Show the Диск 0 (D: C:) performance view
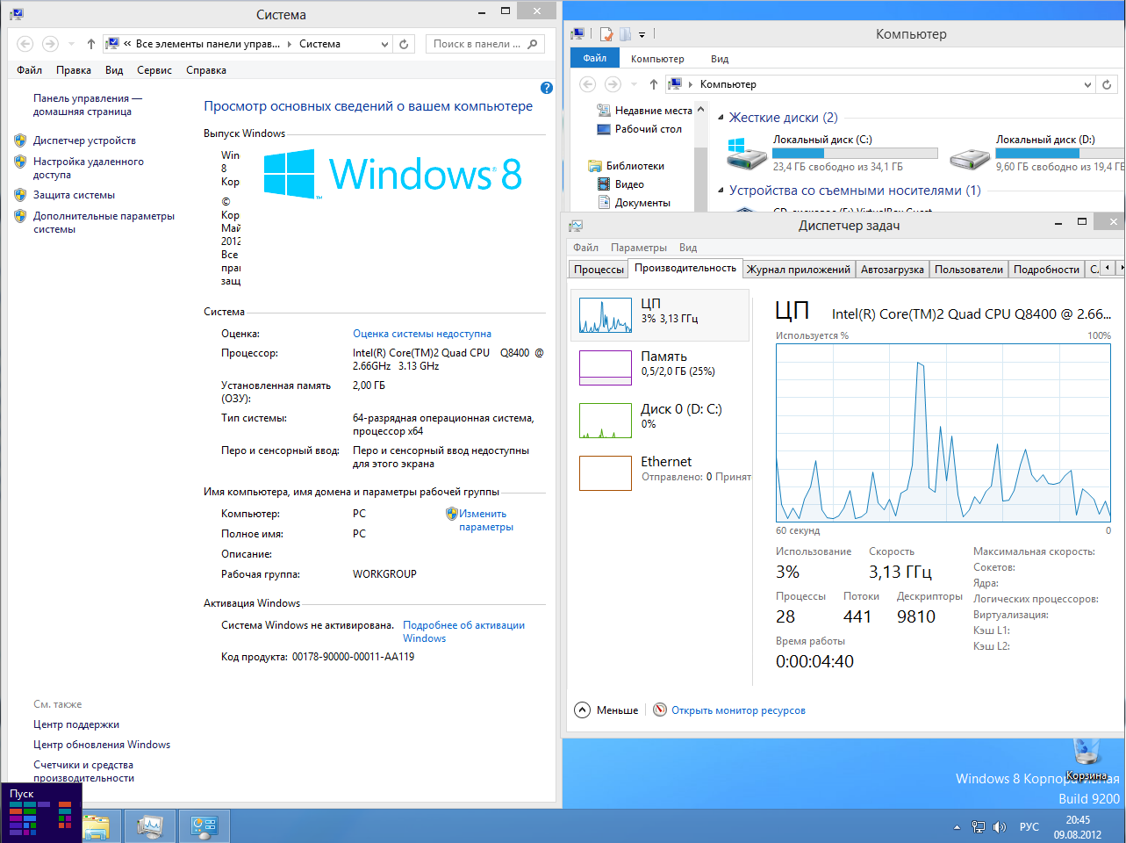The height and width of the screenshot is (843, 1126). click(660, 421)
